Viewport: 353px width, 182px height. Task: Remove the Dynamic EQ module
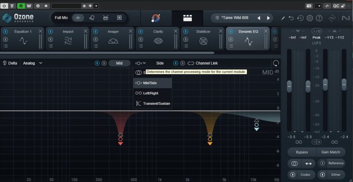click(266, 31)
